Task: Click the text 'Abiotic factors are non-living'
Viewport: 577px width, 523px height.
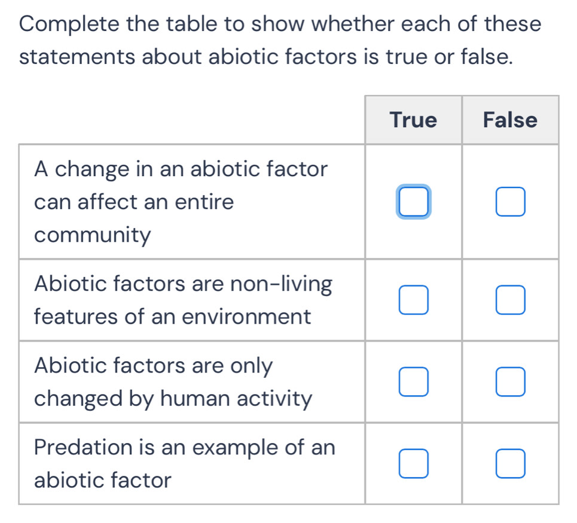Action: pyautogui.click(x=183, y=284)
